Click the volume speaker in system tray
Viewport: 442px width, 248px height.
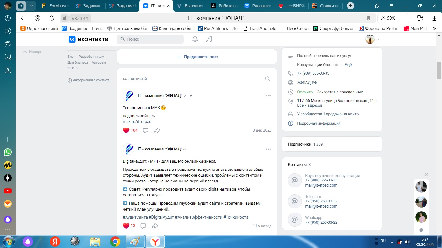pos(408,241)
